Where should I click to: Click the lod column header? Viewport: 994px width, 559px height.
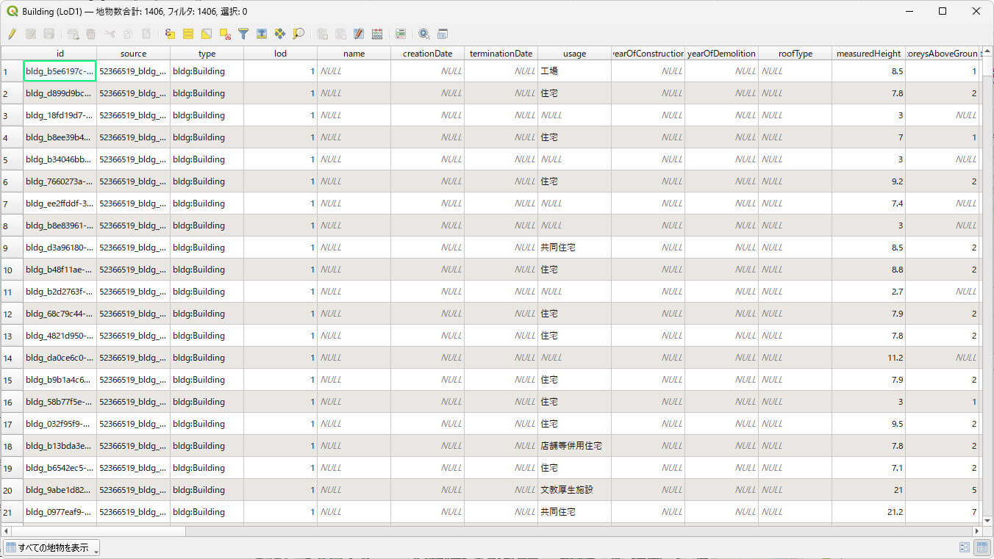[281, 54]
